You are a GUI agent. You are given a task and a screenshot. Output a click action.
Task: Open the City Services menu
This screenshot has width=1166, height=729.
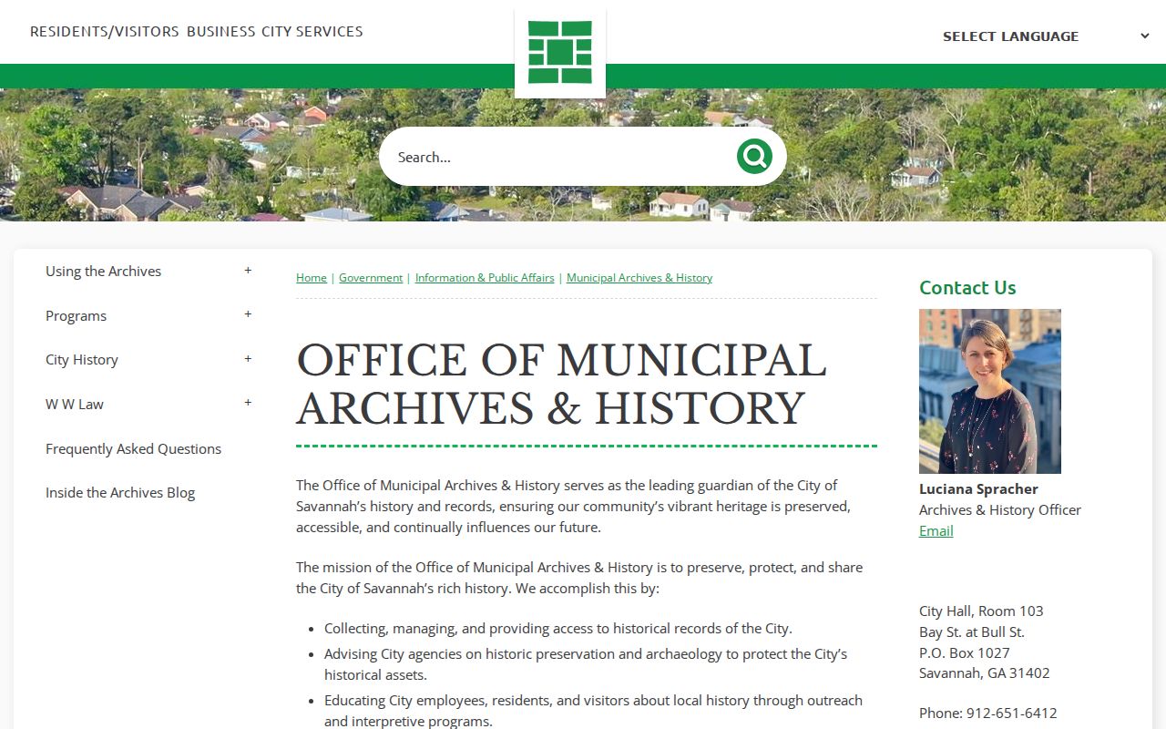pyautogui.click(x=312, y=32)
